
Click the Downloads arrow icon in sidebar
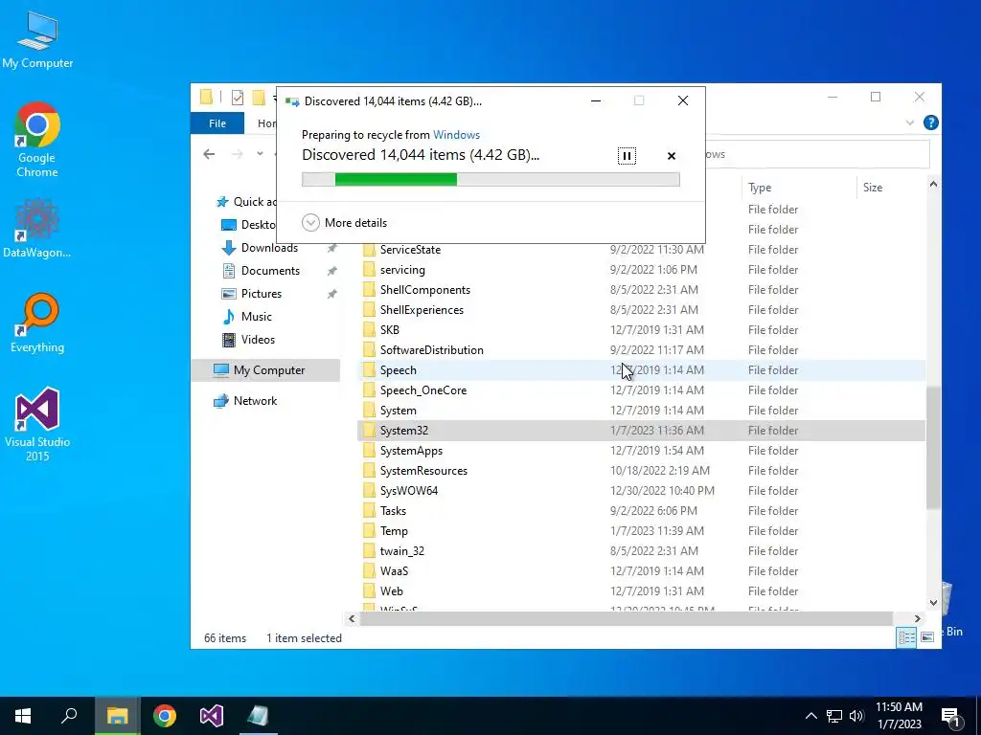click(x=228, y=248)
